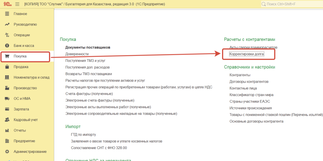Screen dimensions: 323x161
Task: Click the Руководителю chart trend icon
Action: (7, 25)
